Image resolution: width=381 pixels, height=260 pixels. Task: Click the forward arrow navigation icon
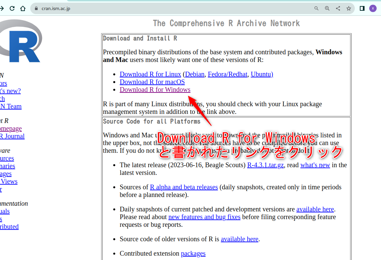coord(2,8)
